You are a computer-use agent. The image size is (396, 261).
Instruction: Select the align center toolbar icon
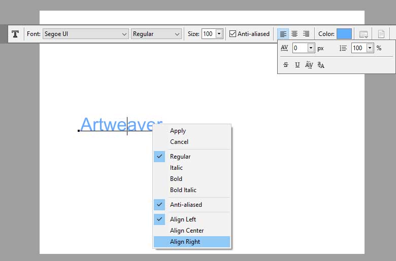tap(294, 34)
